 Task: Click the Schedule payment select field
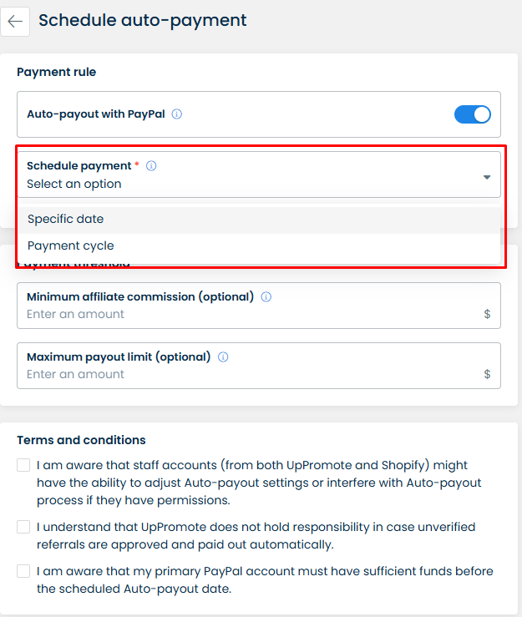pos(251,184)
